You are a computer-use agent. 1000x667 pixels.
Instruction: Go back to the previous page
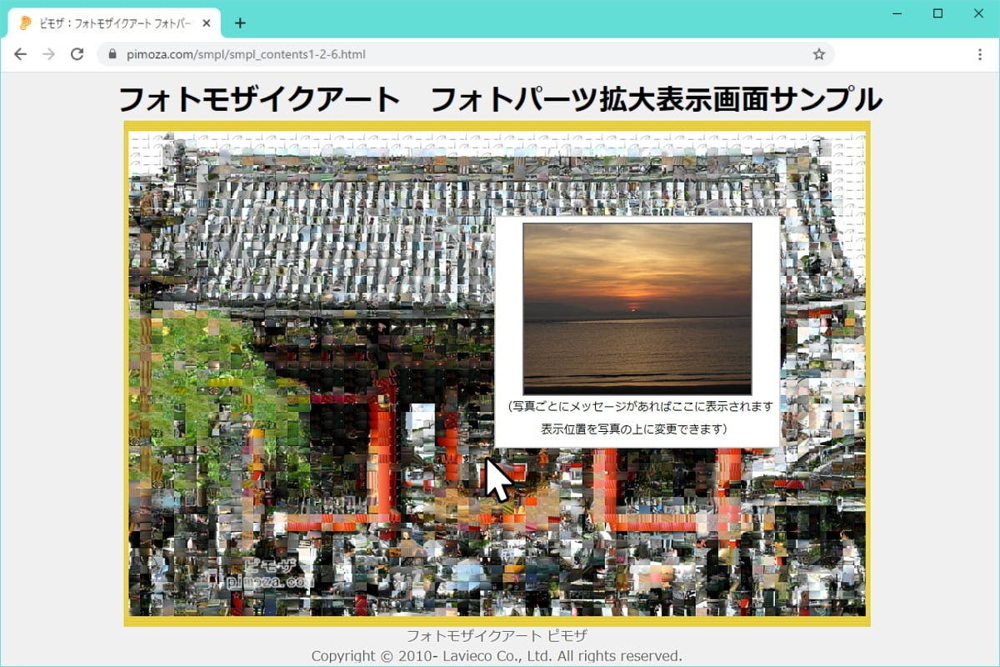[x=20, y=54]
